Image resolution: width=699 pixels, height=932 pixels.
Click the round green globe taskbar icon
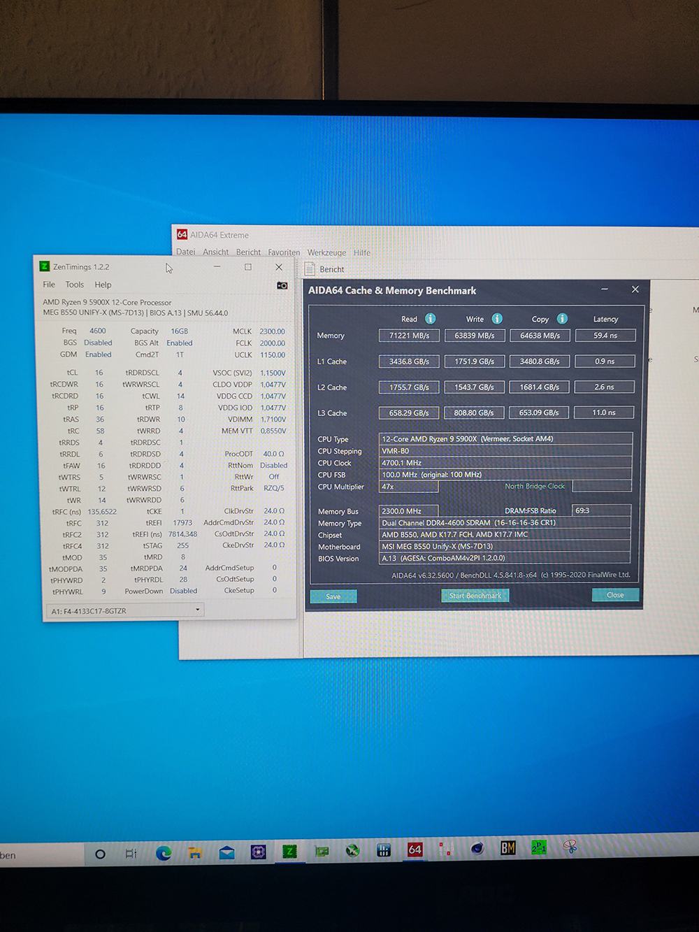click(353, 851)
